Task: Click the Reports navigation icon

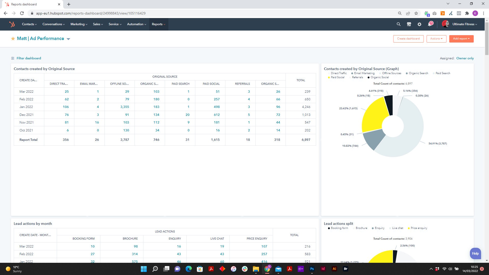Action: tap(158, 24)
